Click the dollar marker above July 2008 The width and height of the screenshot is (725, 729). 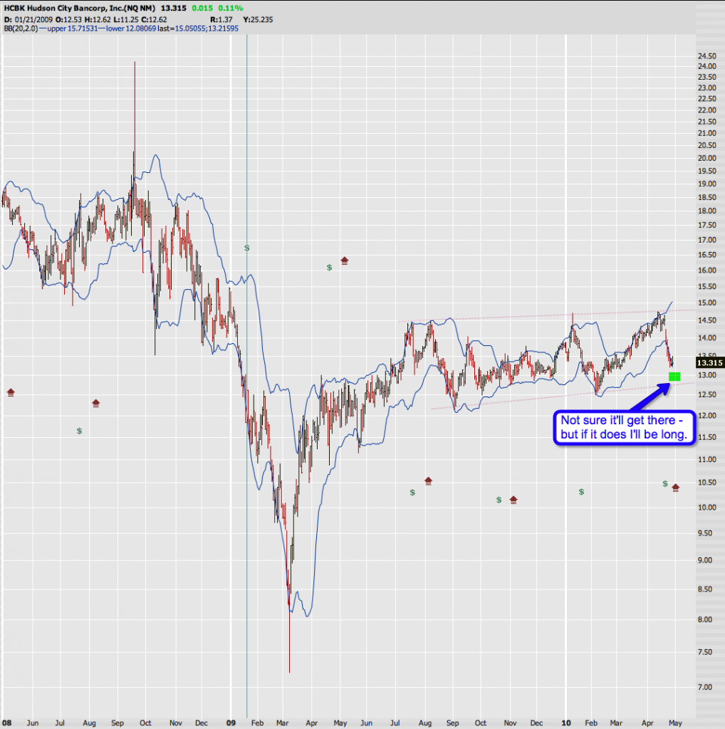(79, 431)
